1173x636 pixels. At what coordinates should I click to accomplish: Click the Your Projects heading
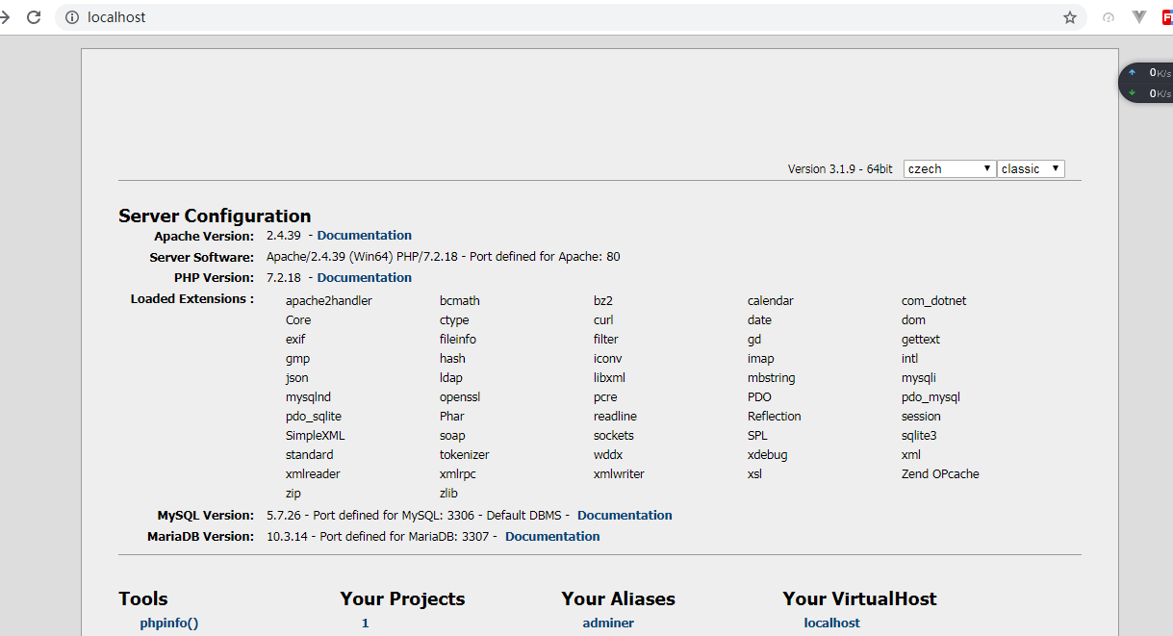click(x=402, y=598)
